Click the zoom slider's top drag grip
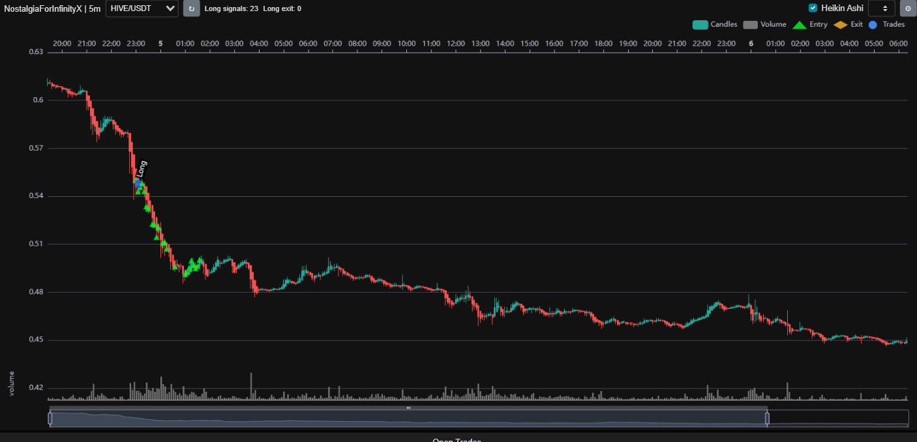Image resolution: width=917 pixels, height=442 pixels. 408,408
